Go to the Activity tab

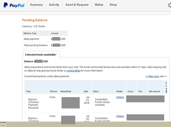(54, 5)
